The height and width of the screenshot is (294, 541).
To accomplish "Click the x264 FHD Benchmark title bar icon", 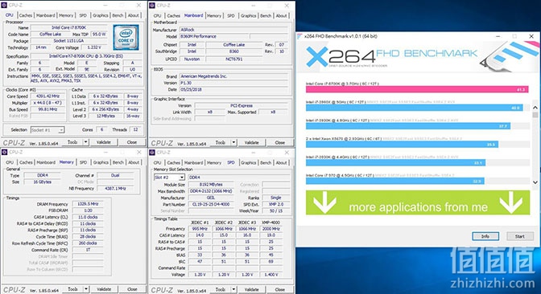I will pyautogui.click(x=299, y=36).
